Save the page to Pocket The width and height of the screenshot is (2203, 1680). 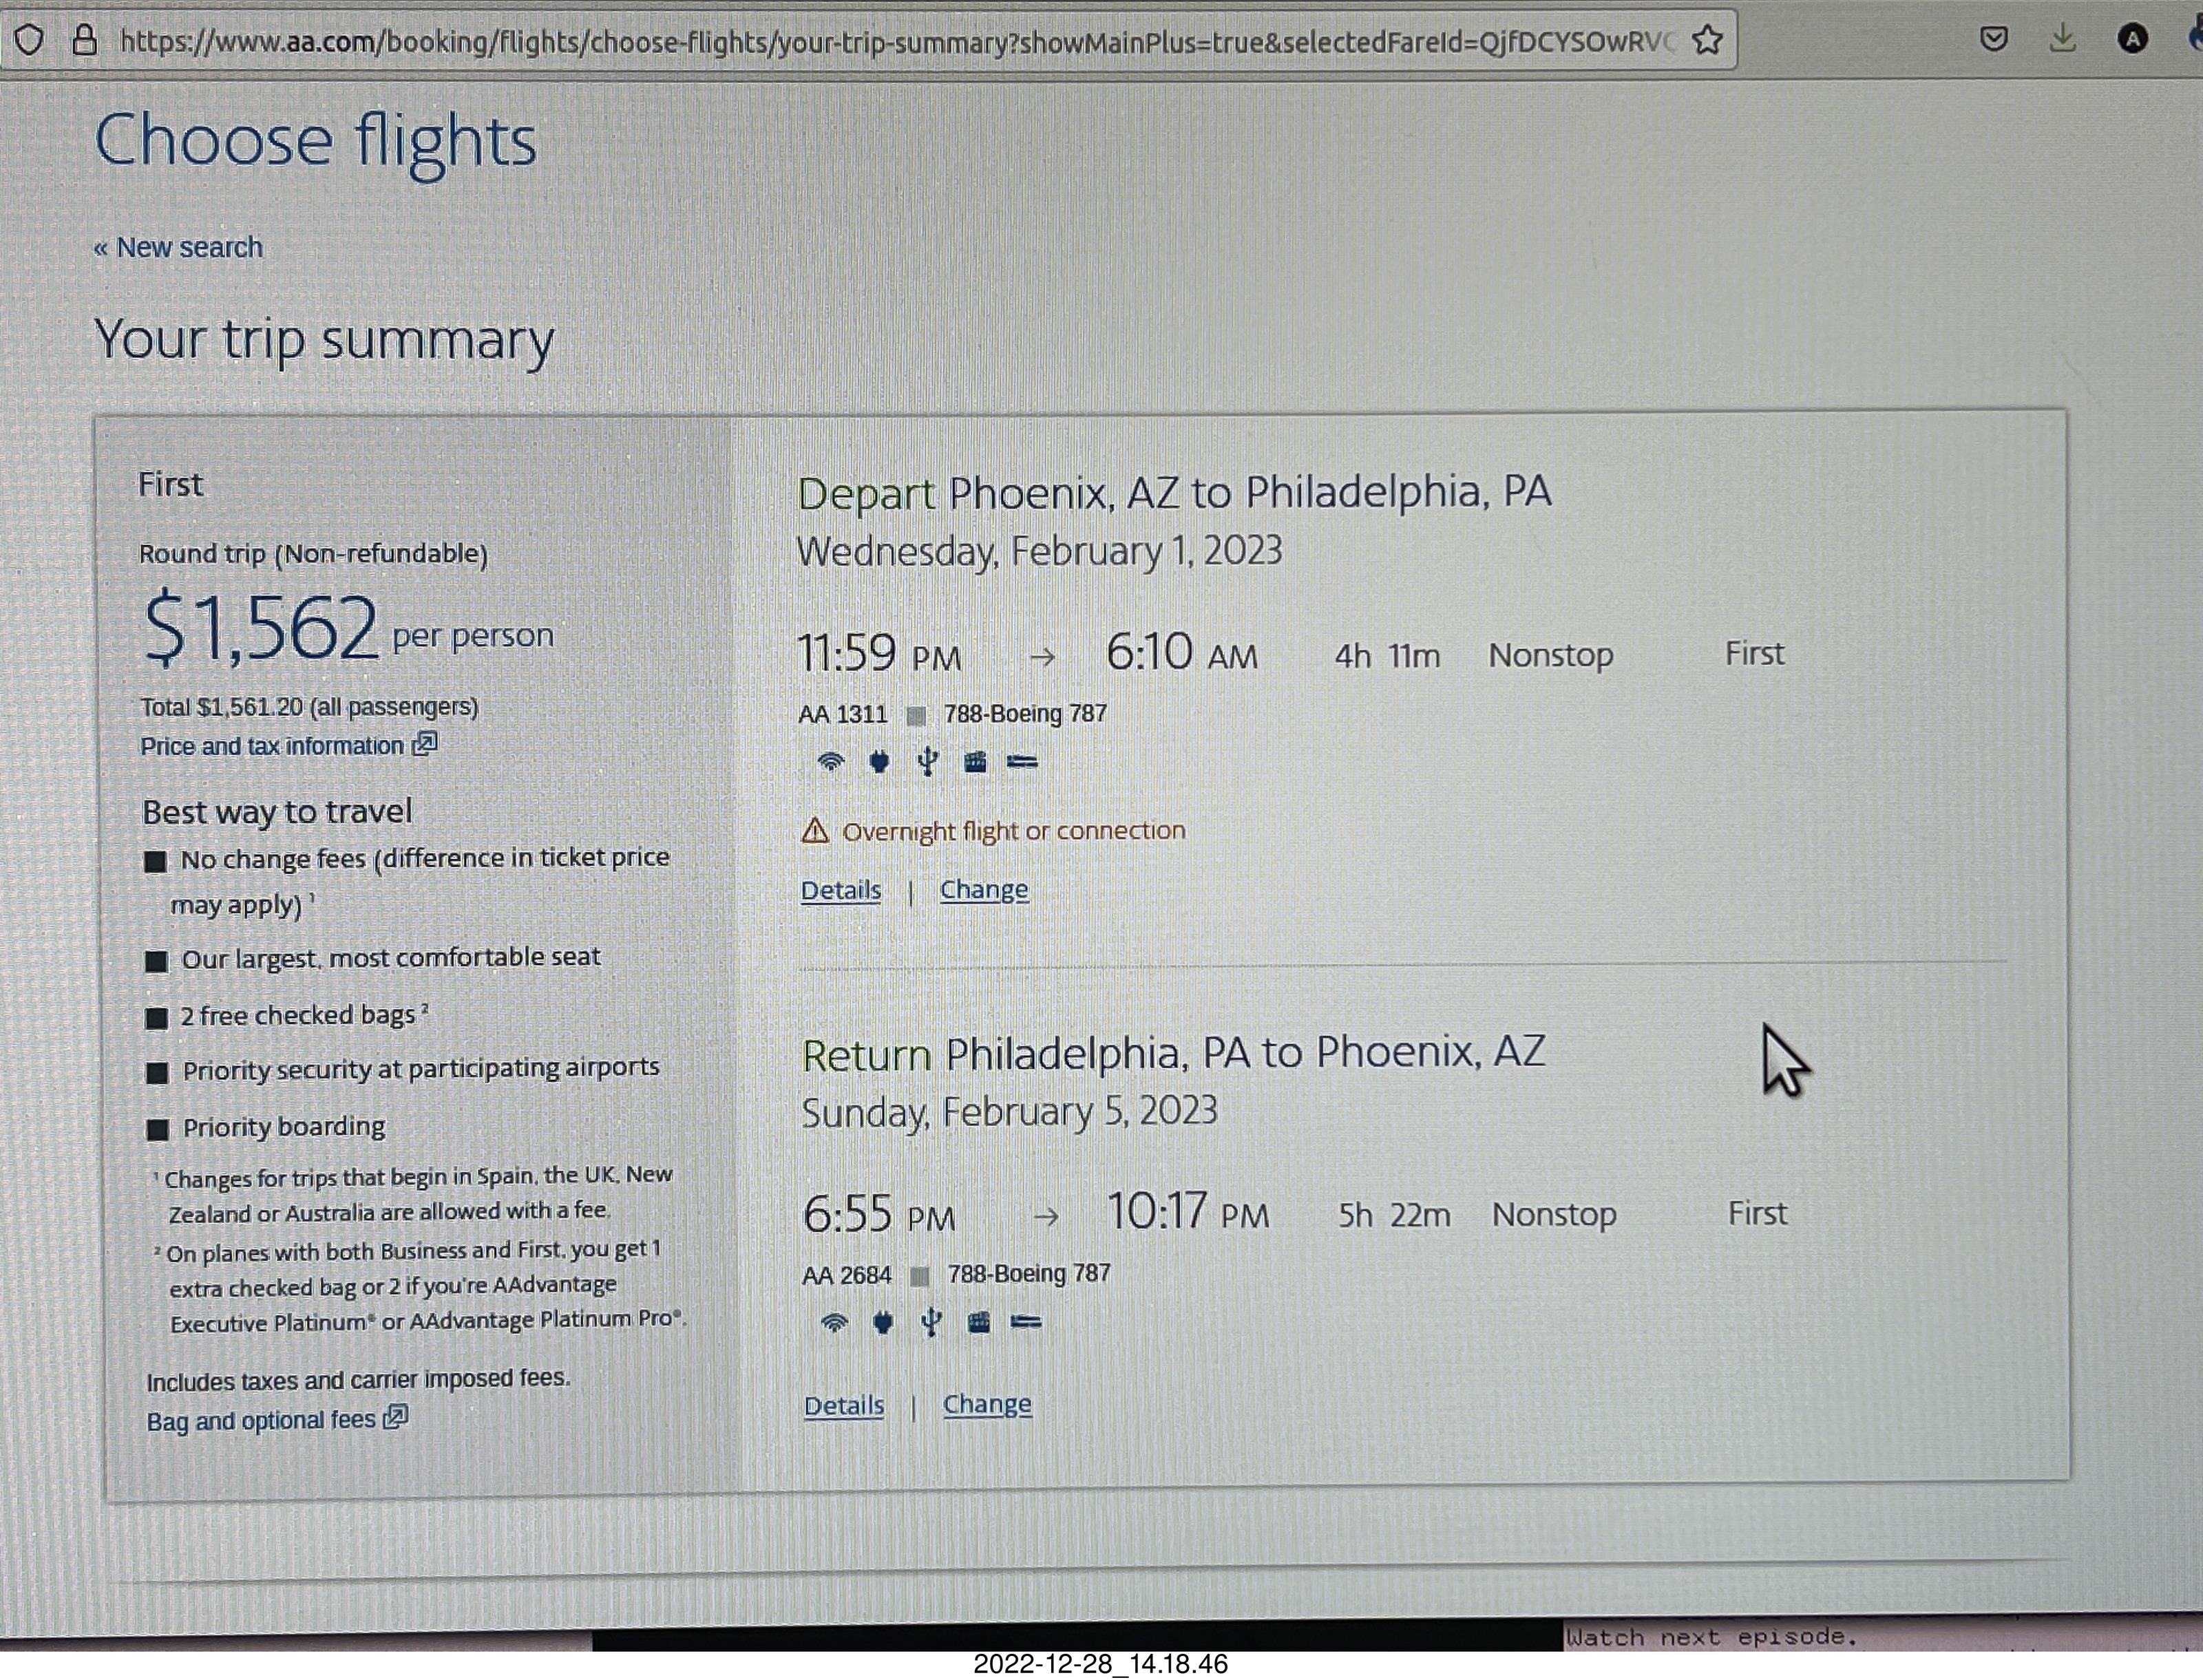(1993, 40)
